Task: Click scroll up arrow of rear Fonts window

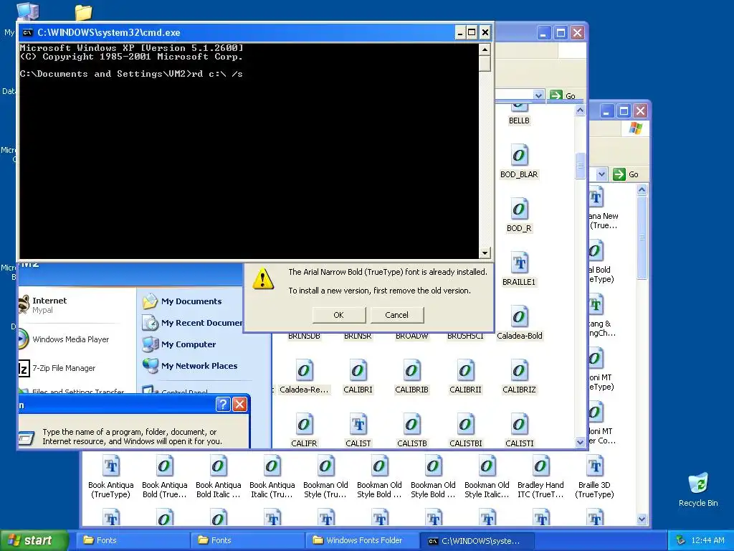Action: (x=642, y=189)
